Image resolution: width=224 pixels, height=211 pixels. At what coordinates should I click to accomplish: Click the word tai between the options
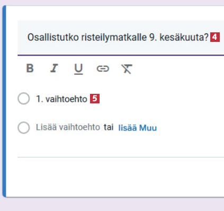coord(109,127)
